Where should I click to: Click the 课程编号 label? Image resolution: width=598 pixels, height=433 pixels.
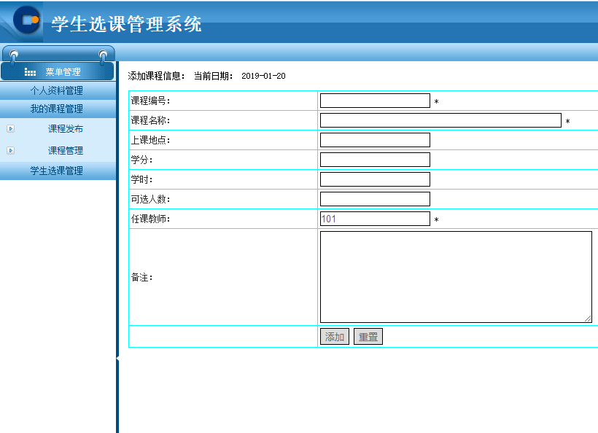coord(150,101)
